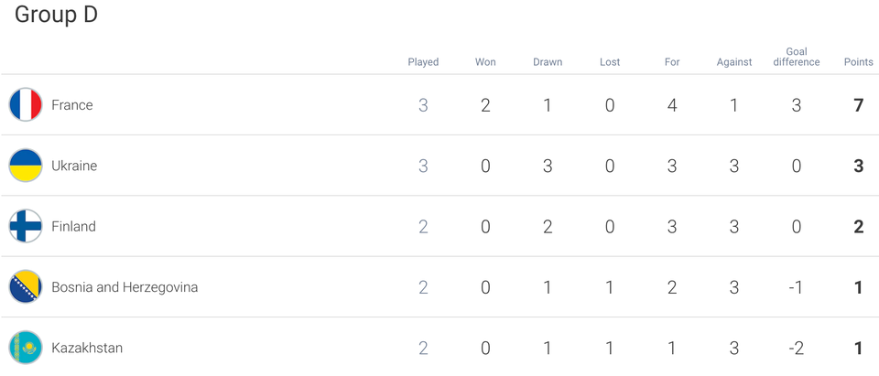Click the Drawn column header

pos(548,62)
